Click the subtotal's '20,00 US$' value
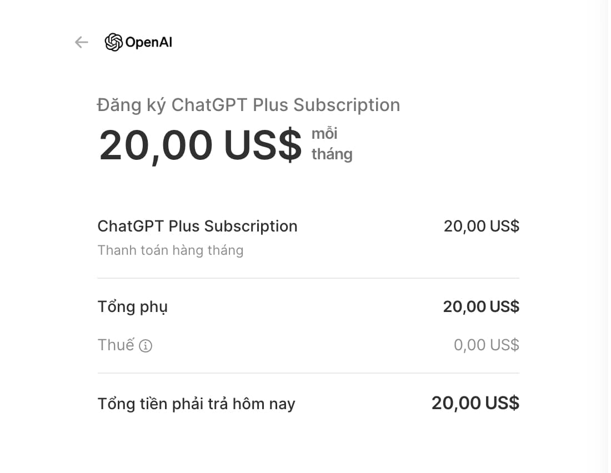This screenshot has width=611, height=473. (x=481, y=306)
